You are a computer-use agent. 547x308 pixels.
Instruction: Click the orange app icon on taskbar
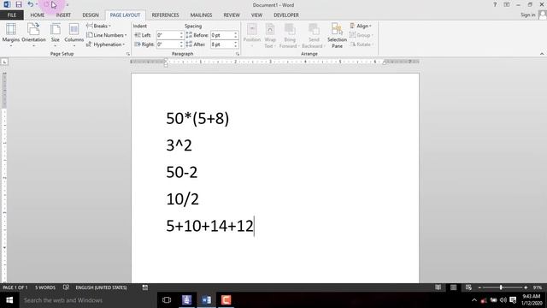tap(226, 300)
